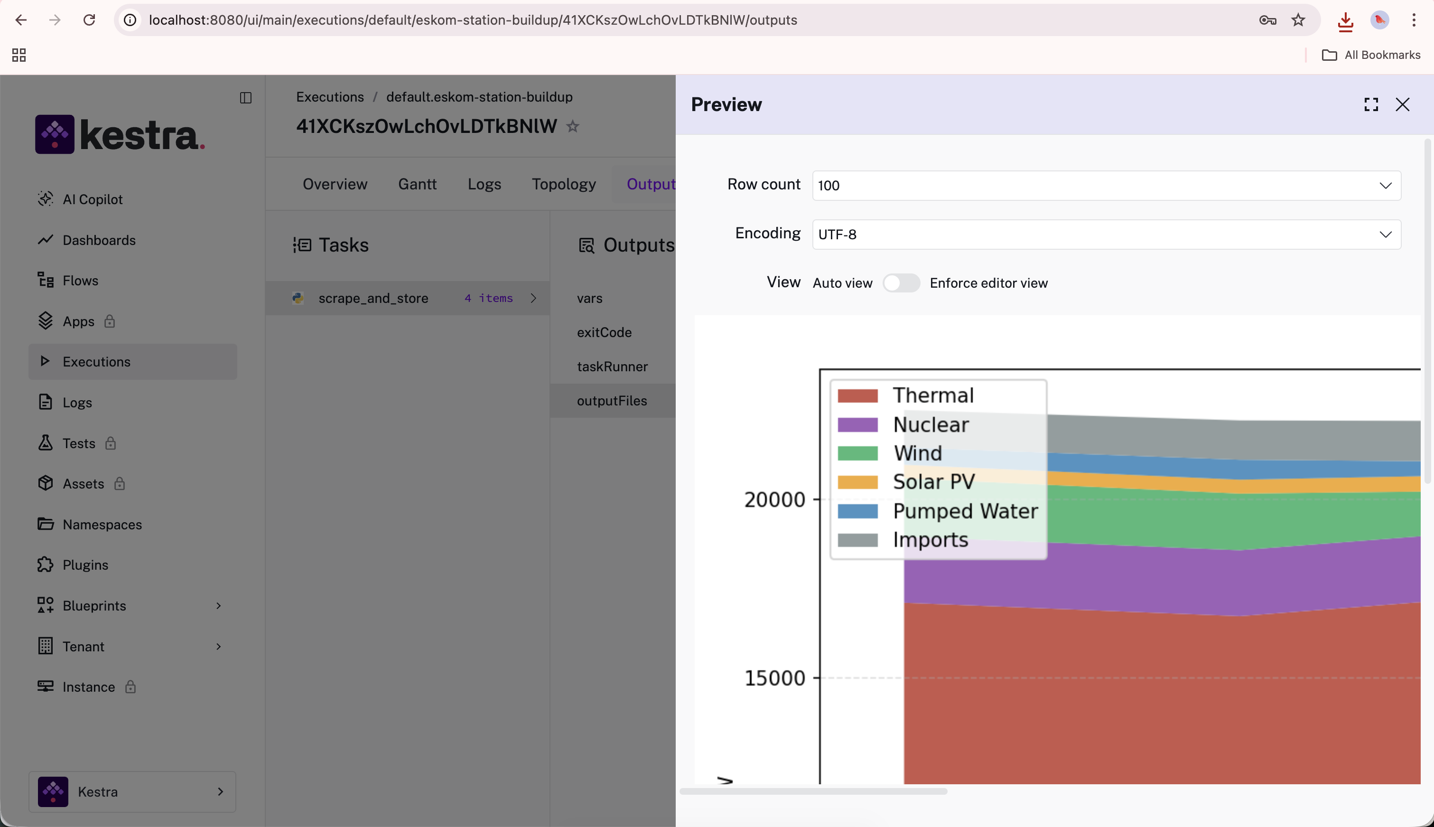Close the Preview panel
Screen dimensions: 1434x827
[x=1403, y=104]
